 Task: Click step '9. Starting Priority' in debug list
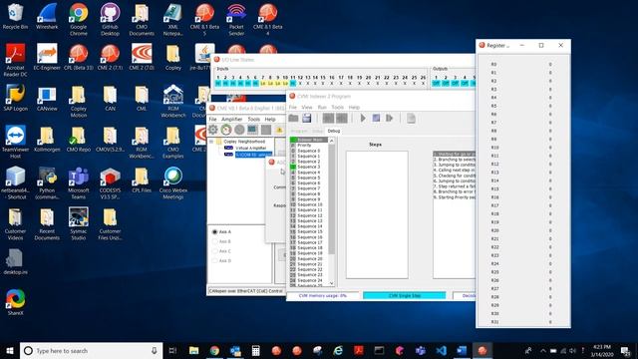click(454, 197)
